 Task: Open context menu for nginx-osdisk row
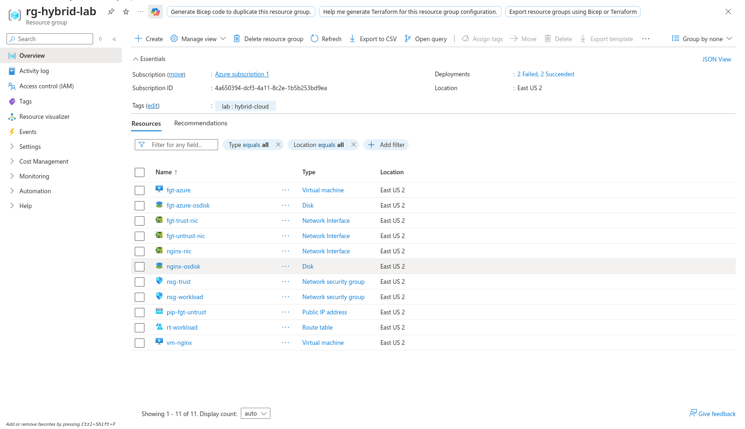(286, 266)
